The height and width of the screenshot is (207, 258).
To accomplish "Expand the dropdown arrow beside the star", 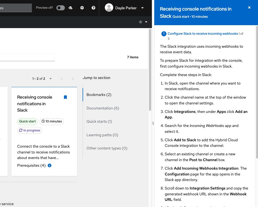I will pyautogui.click(x=146, y=22).
